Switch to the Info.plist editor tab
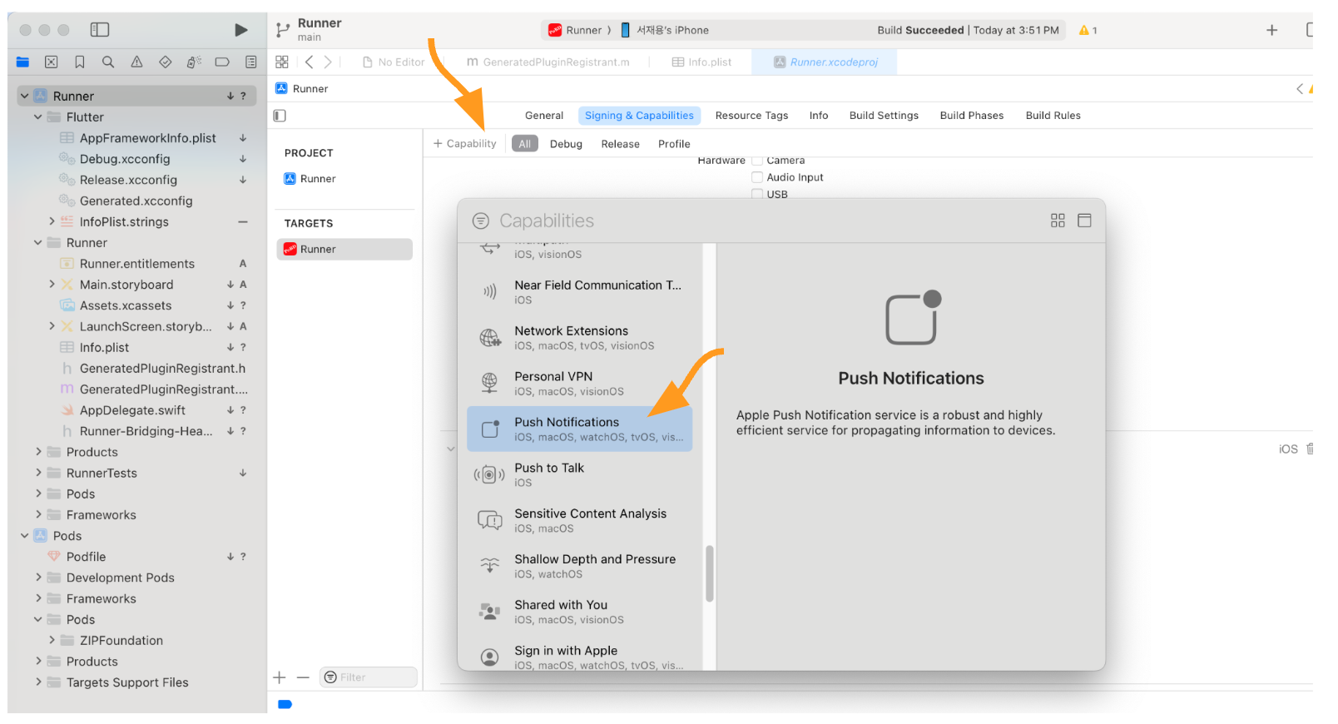 701,62
